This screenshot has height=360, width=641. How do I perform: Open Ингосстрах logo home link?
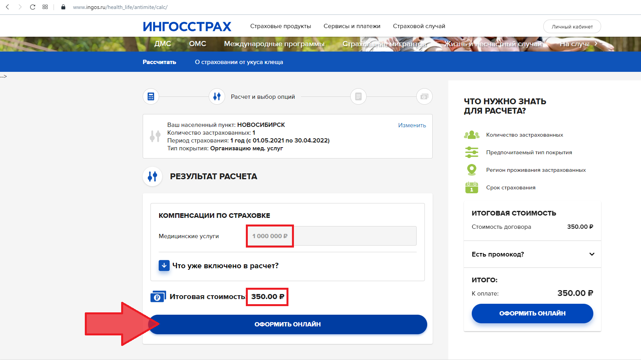pos(187,26)
